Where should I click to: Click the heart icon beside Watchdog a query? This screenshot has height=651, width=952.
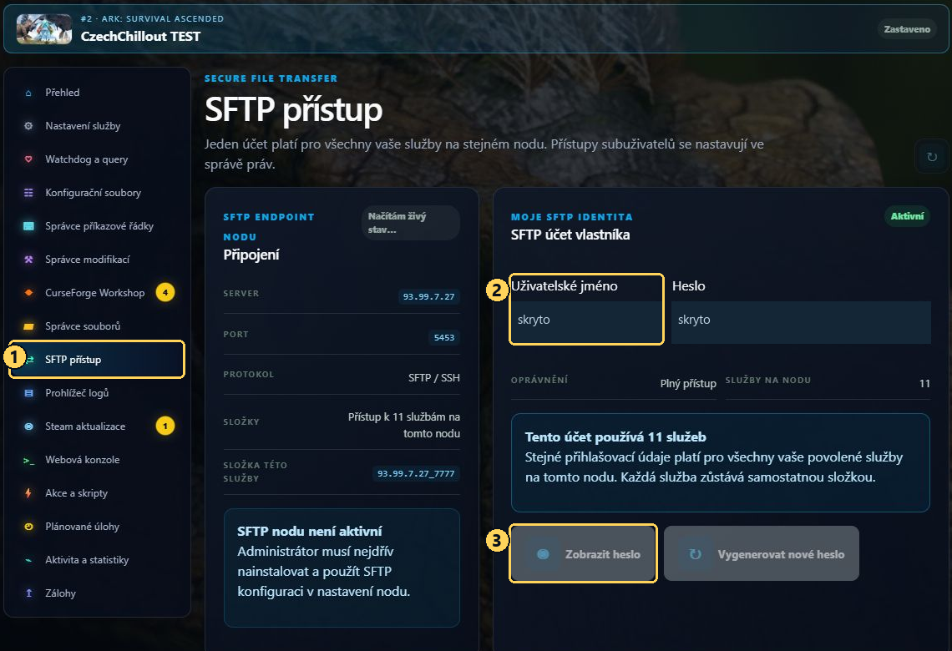point(28,159)
